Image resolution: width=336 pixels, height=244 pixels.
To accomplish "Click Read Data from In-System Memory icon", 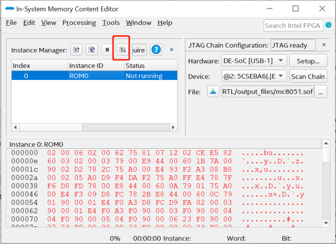I will (x=77, y=50).
